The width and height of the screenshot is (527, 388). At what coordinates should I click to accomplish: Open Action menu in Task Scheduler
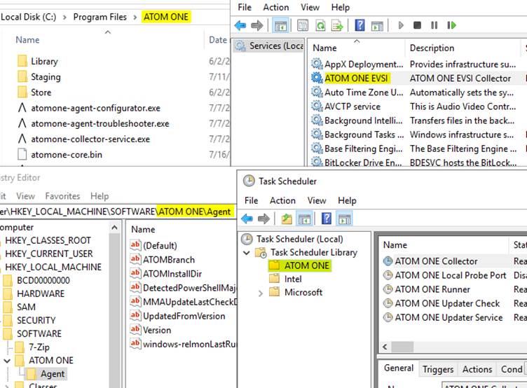tap(282, 200)
